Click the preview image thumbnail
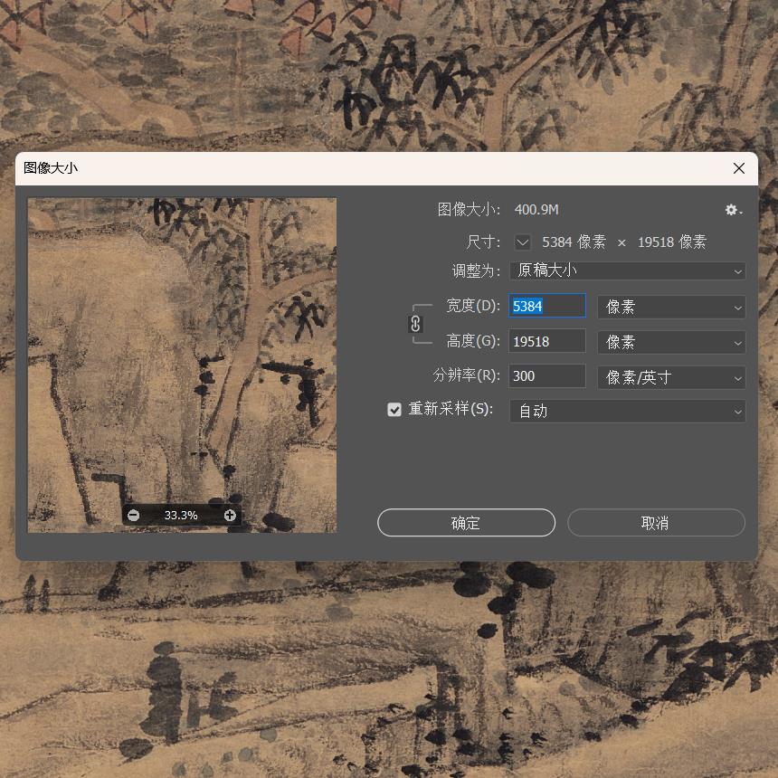Screen dimensions: 778x778 [182, 365]
